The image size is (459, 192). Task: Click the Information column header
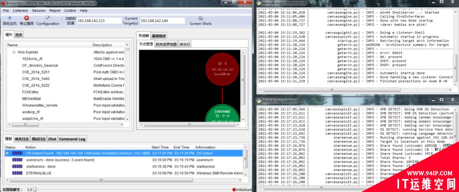point(206,147)
